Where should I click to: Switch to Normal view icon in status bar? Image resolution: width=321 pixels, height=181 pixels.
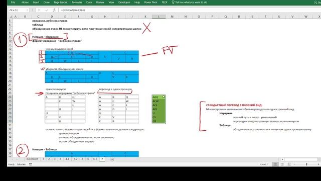point(275,164)
